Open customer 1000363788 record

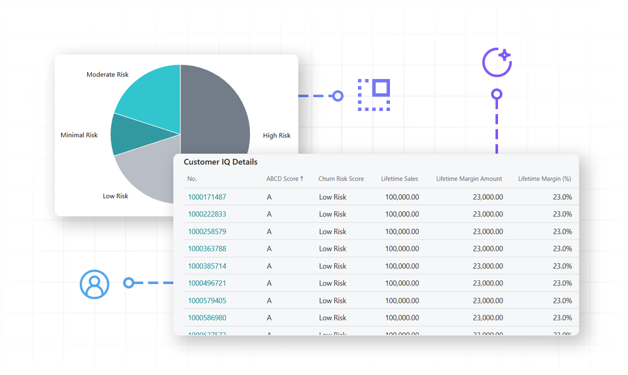coord(207,249)
